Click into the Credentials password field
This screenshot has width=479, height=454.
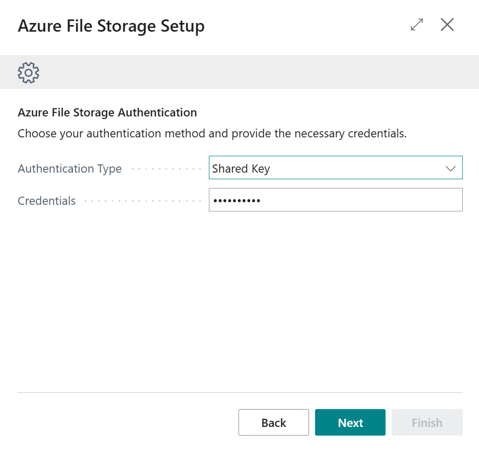(x=357, y=200)
